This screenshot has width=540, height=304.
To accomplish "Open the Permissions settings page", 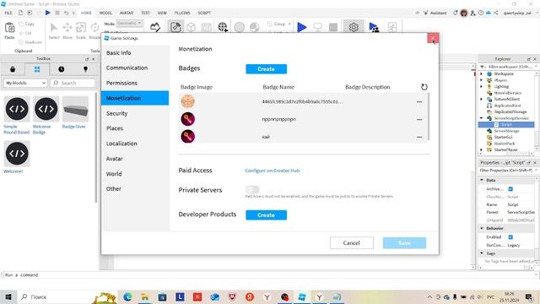I will click(x=135, y=83).
